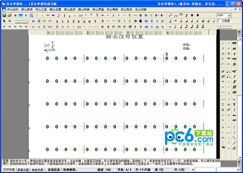
Task: Click the green save file icon
Action: (4, 15)
